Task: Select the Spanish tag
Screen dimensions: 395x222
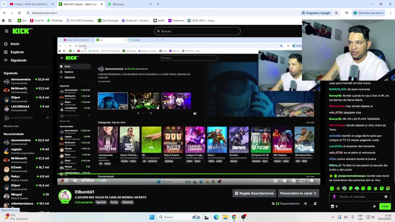Action: click(x=101, y=202)
